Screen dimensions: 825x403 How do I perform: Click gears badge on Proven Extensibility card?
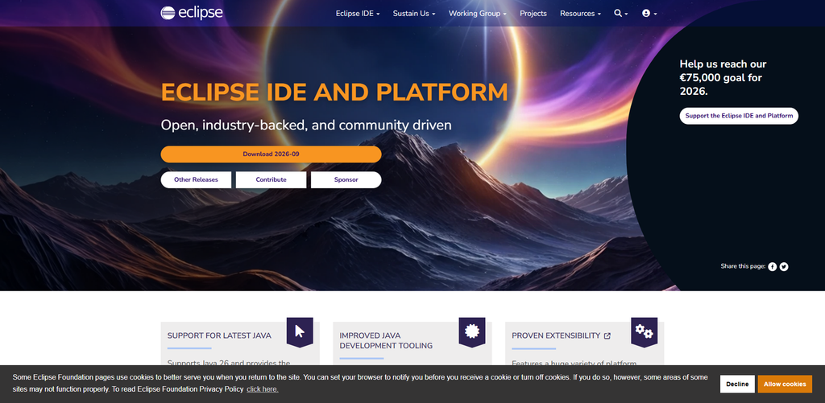click(644, 331)
